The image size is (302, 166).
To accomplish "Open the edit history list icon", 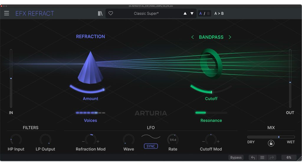I will (x=262, y=157).
